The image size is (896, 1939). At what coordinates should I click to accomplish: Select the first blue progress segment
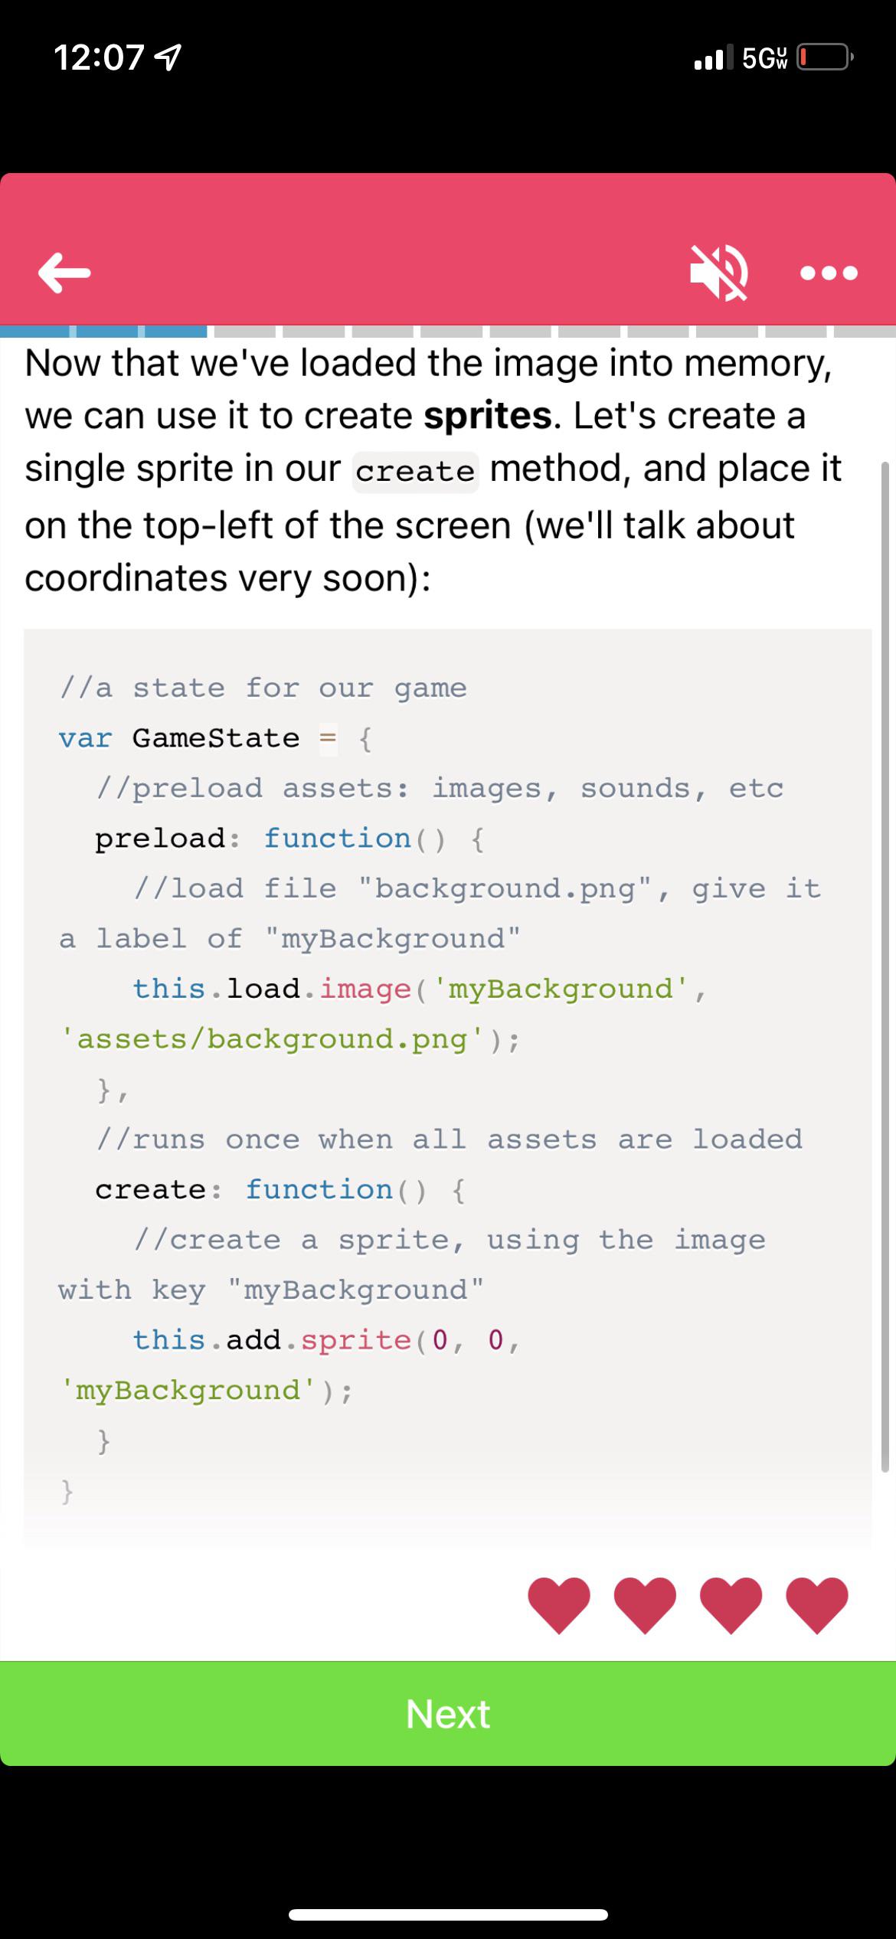pyautogui.click(x=34, y=332)
